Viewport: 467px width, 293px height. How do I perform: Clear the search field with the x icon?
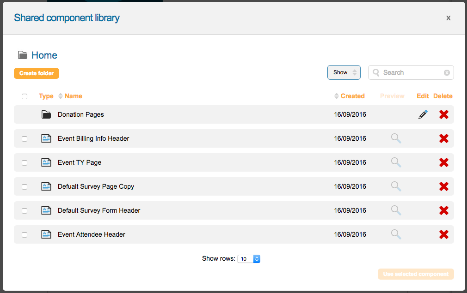447,72
